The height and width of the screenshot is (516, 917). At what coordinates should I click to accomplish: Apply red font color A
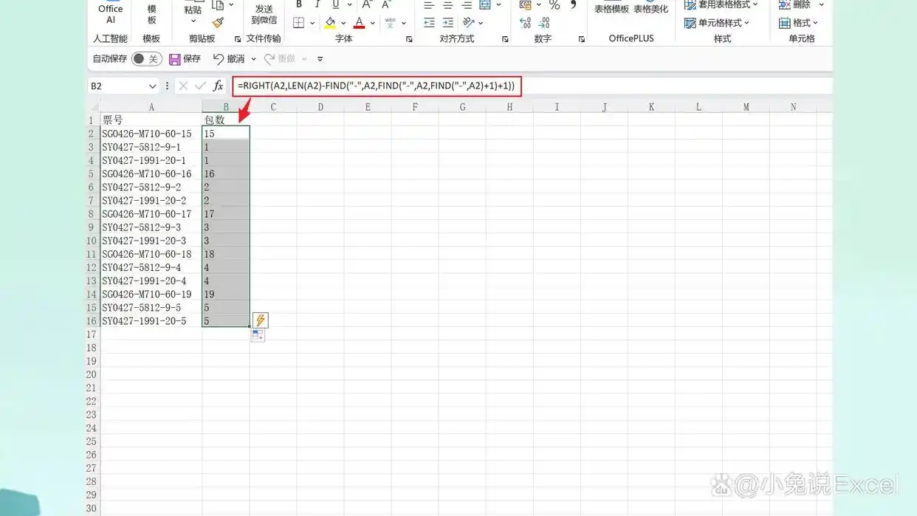(x=359, y=23)
